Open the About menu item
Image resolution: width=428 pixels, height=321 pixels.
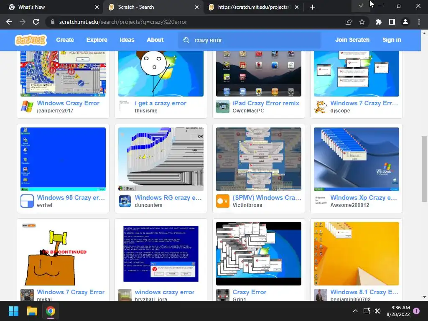pyautogui.click(x=155, y=40)
